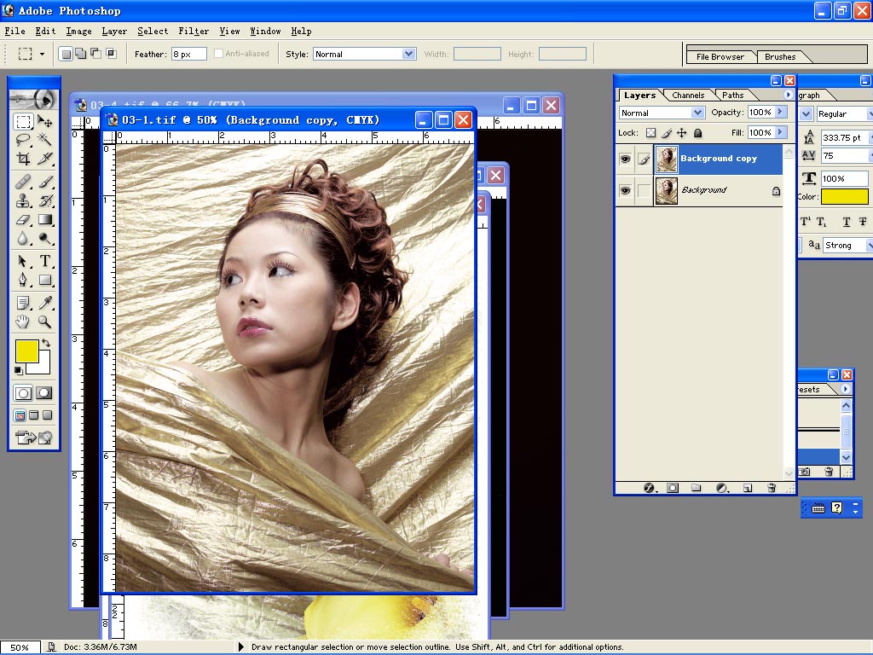Create new fill or adjustment layer

(721, 488)
